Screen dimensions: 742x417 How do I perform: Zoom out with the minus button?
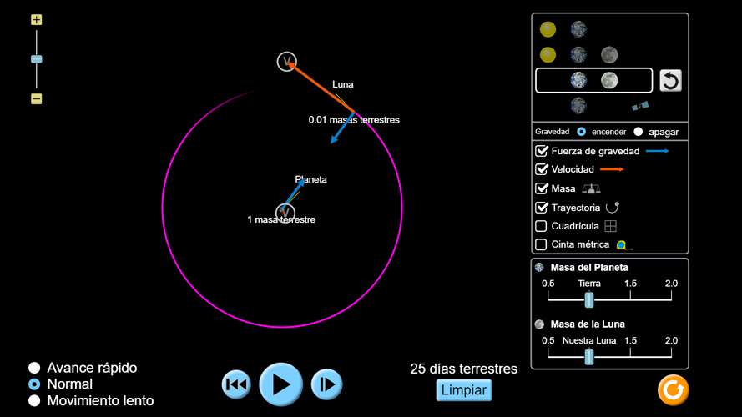click(36, 98)
